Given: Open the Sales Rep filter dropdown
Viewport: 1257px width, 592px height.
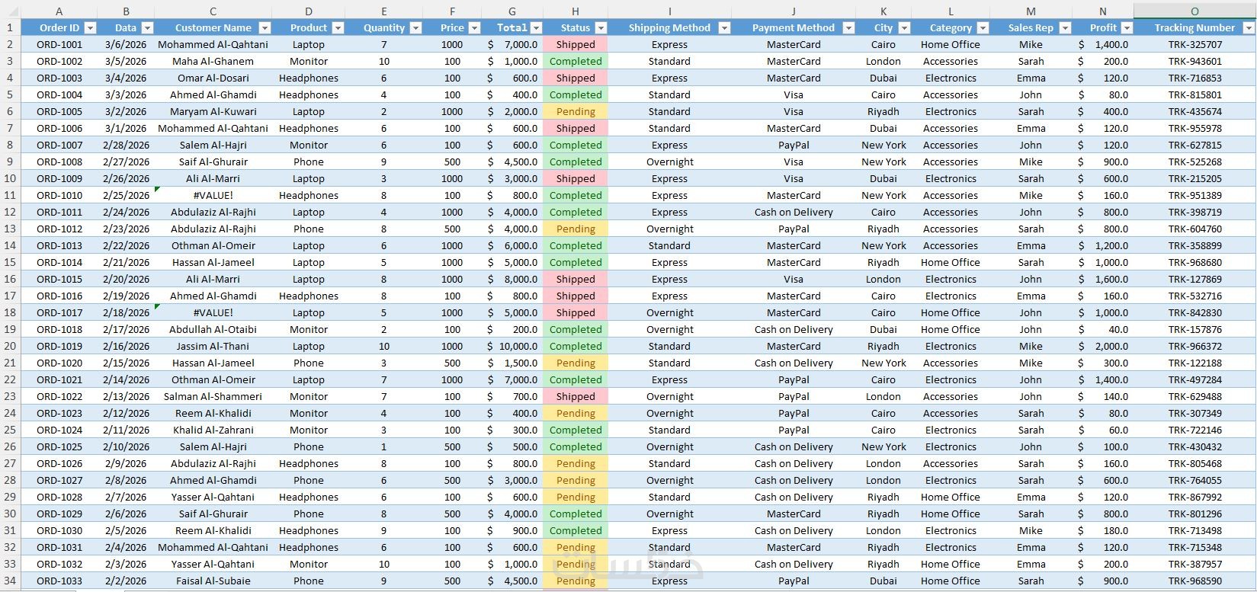Looking at the screenshot, I should (1065, 27).
